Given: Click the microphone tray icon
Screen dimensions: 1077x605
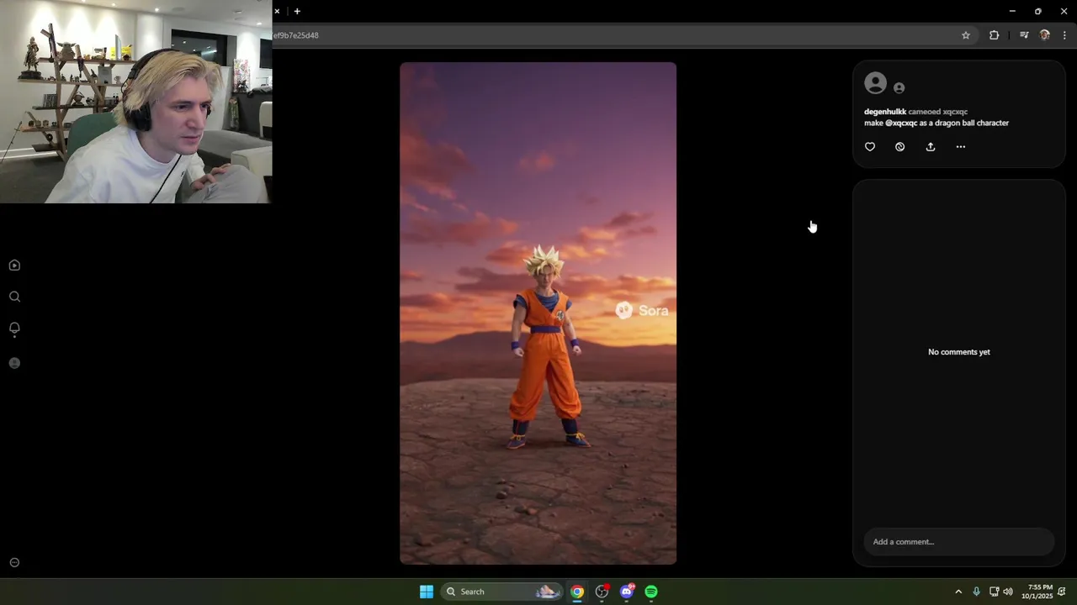Looking at the screenshot, I should click(976, 592).
